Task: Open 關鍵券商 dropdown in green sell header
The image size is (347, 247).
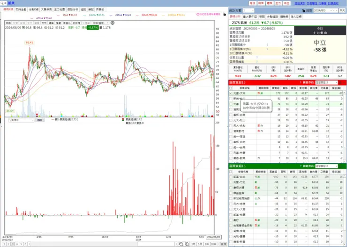Action: (326, 166)
